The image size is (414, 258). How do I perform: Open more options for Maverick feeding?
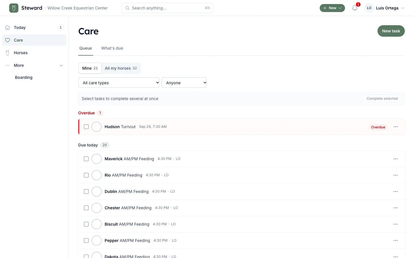396,159
